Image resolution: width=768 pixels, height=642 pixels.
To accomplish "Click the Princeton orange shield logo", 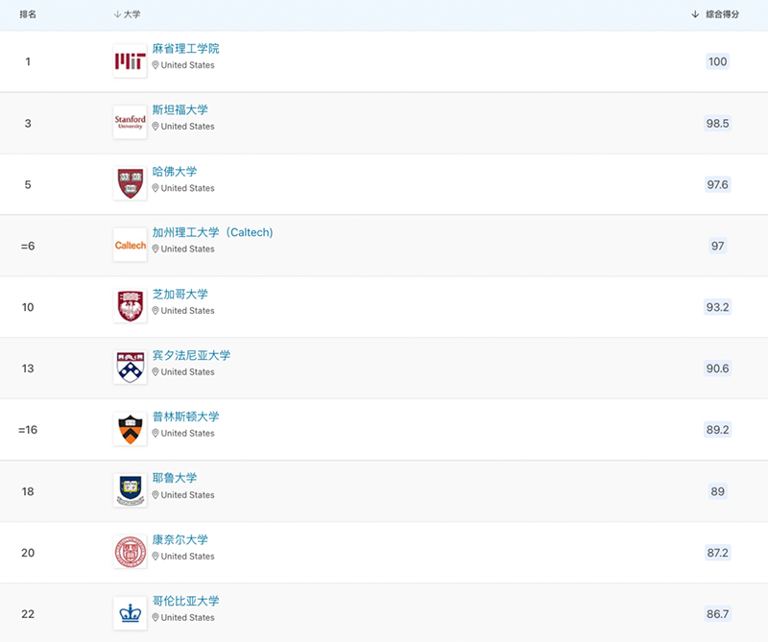I will click(x=130, y=430).
